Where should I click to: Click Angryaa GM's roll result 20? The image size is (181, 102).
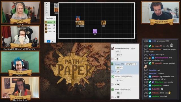pos(118,72)
